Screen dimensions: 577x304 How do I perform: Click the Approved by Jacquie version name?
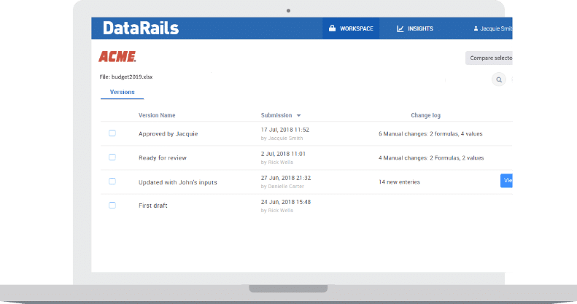[x=169, y=134]
